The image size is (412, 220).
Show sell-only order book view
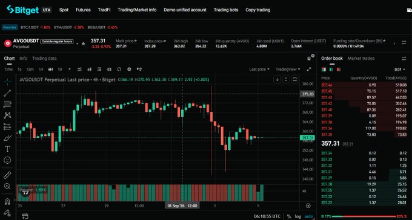339,70
